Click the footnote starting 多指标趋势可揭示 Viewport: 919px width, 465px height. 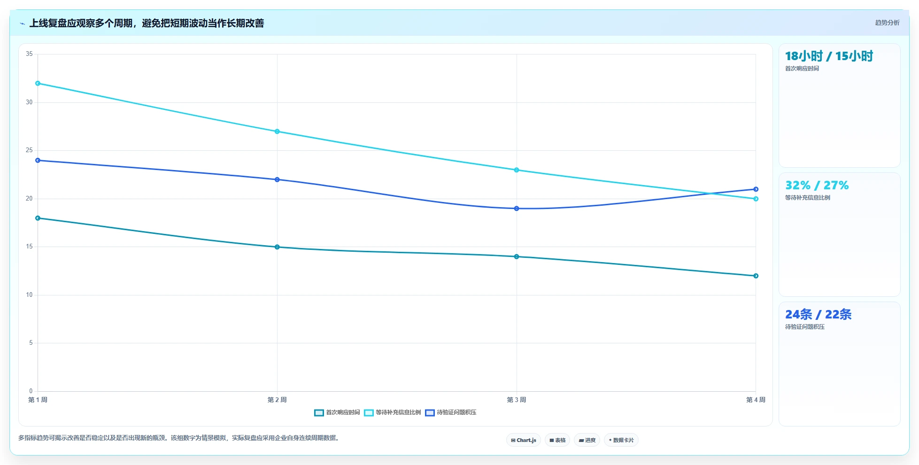179,438
